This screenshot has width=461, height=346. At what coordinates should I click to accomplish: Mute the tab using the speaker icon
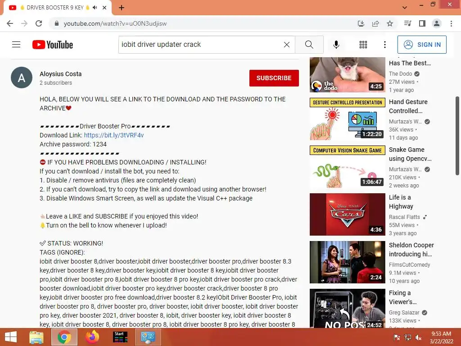95,8
